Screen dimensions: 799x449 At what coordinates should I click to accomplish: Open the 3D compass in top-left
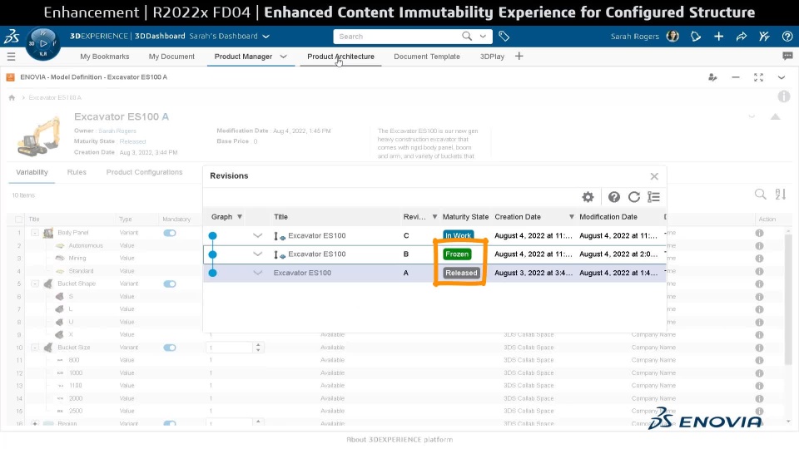[42, 42]
